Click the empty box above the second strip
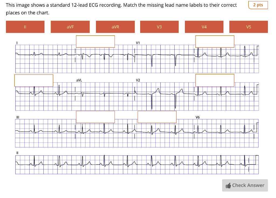 tap(34, 80)
